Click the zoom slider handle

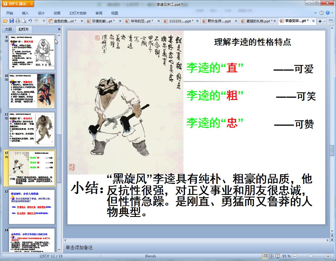(x=311, y=256)
